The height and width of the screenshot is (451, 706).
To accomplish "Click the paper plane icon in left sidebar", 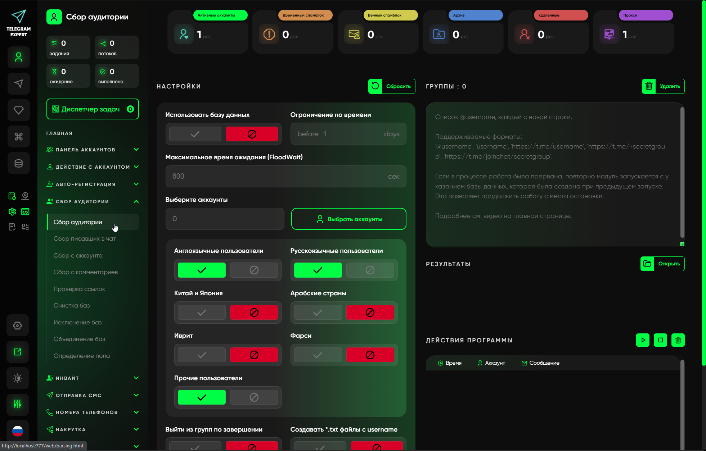I will click(18, 84).
